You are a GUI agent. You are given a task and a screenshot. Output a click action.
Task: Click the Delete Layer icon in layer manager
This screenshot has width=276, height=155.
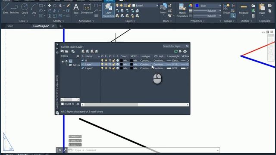92,51
